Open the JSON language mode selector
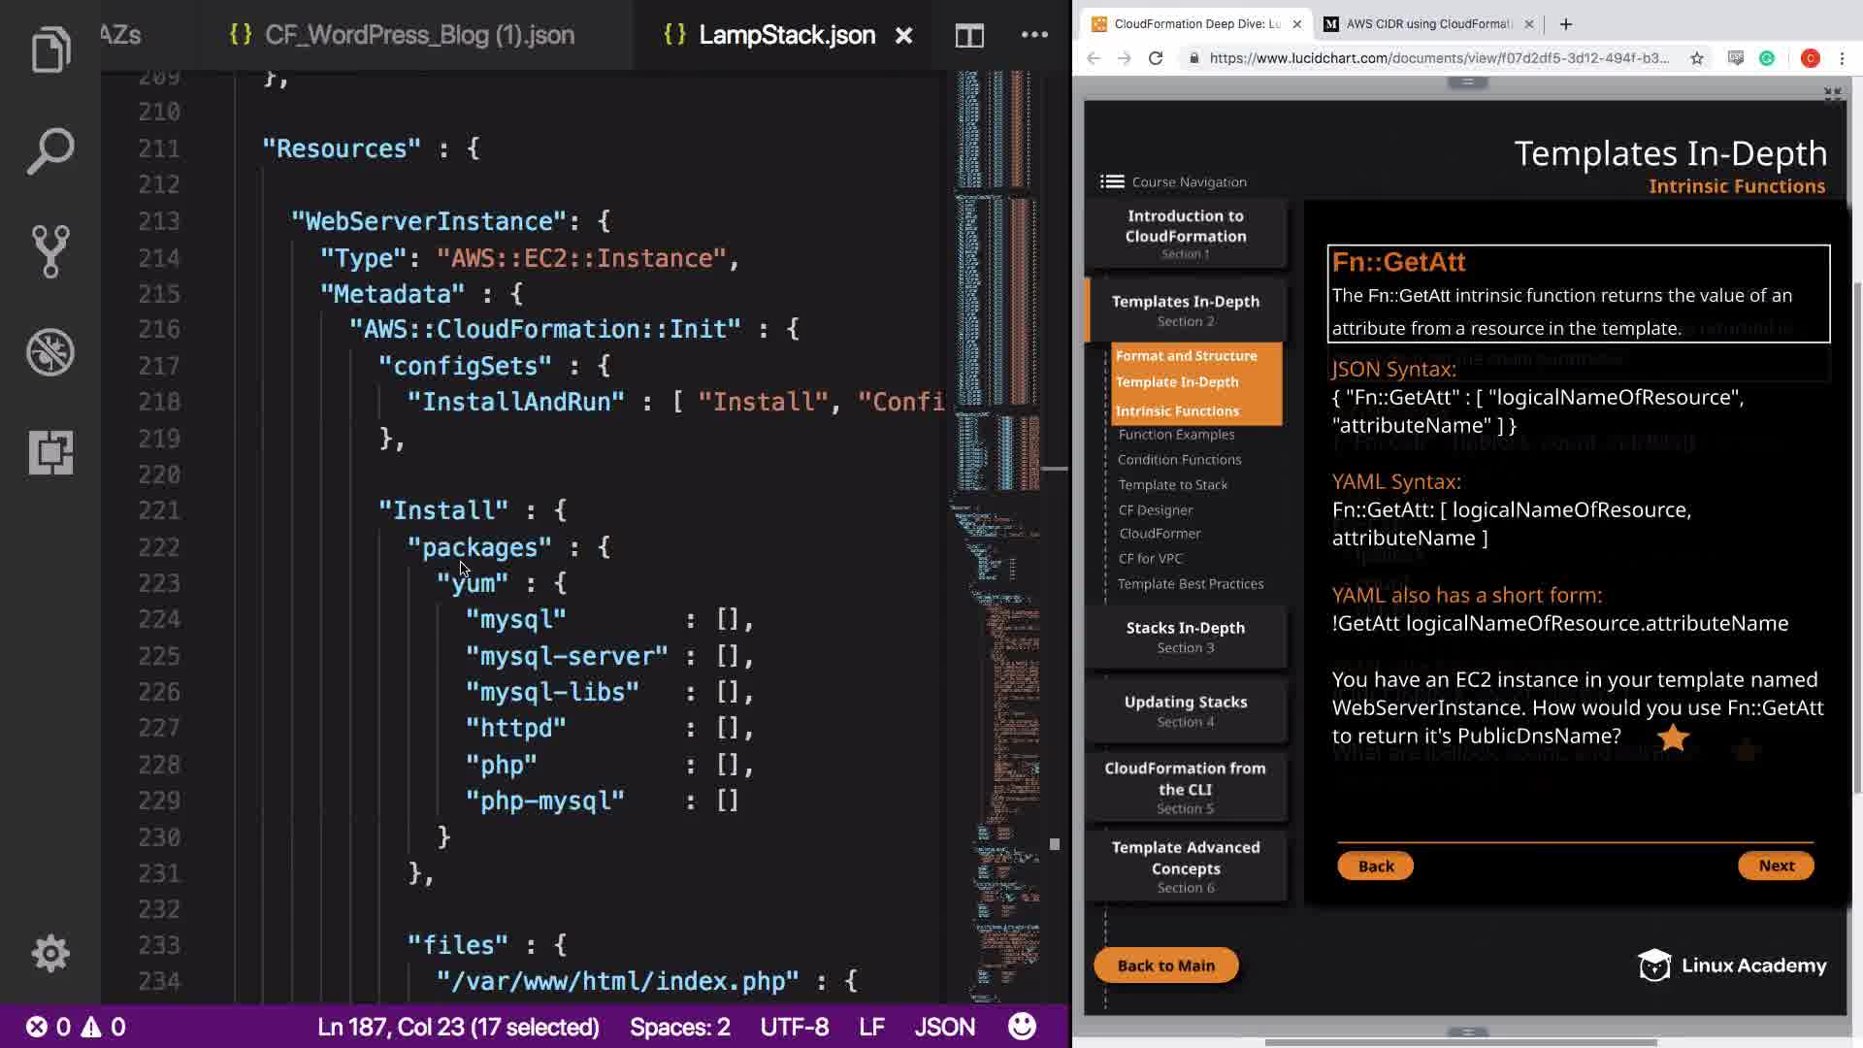This screenshot has height=1048, width=1863. coord(944,1027)
